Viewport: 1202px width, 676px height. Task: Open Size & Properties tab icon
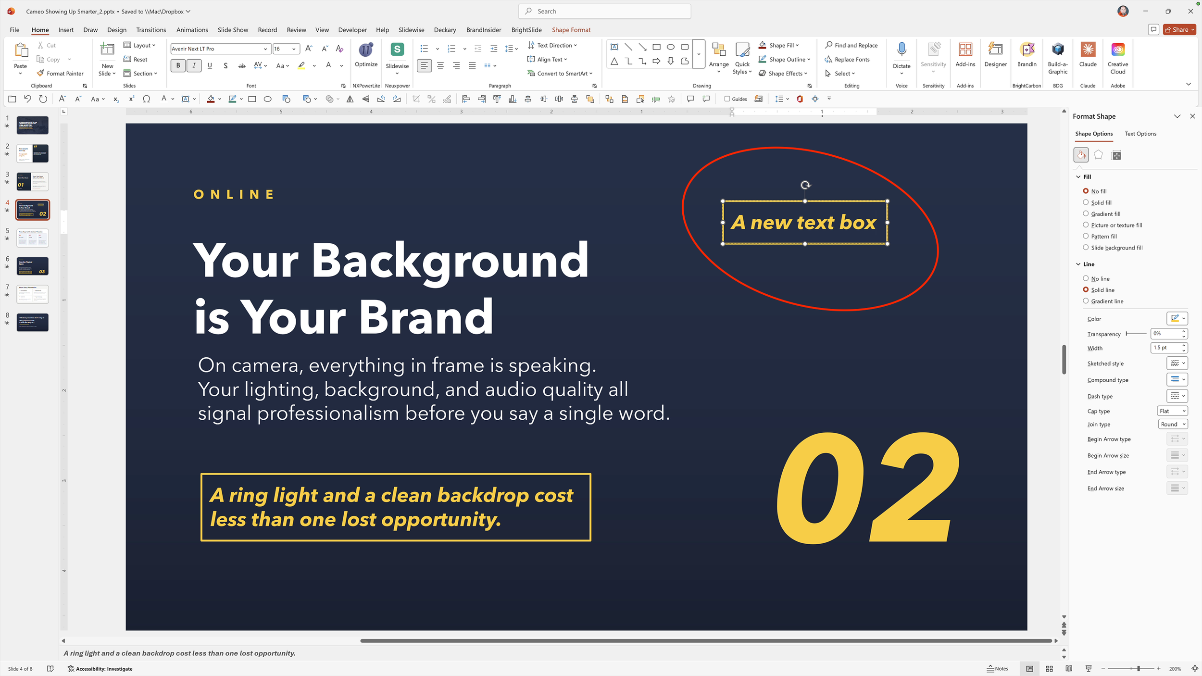click(1116, 155)
